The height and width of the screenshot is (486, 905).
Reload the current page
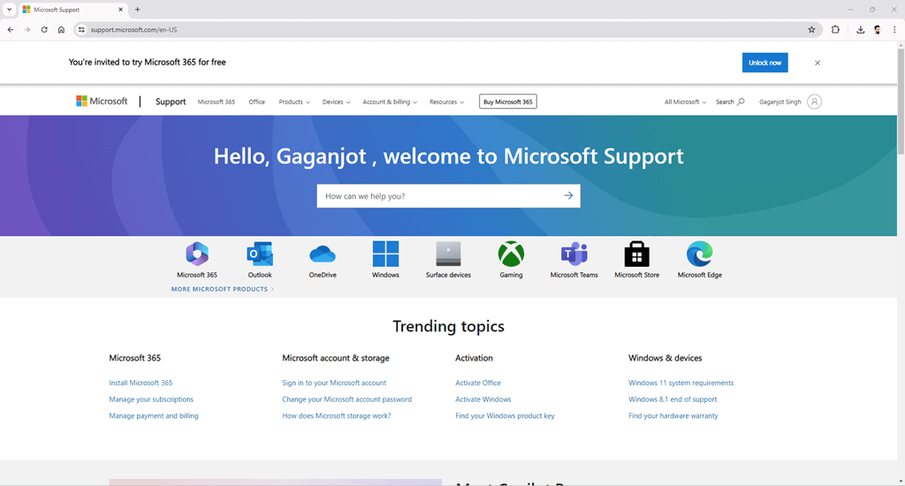tap(44, 29)
